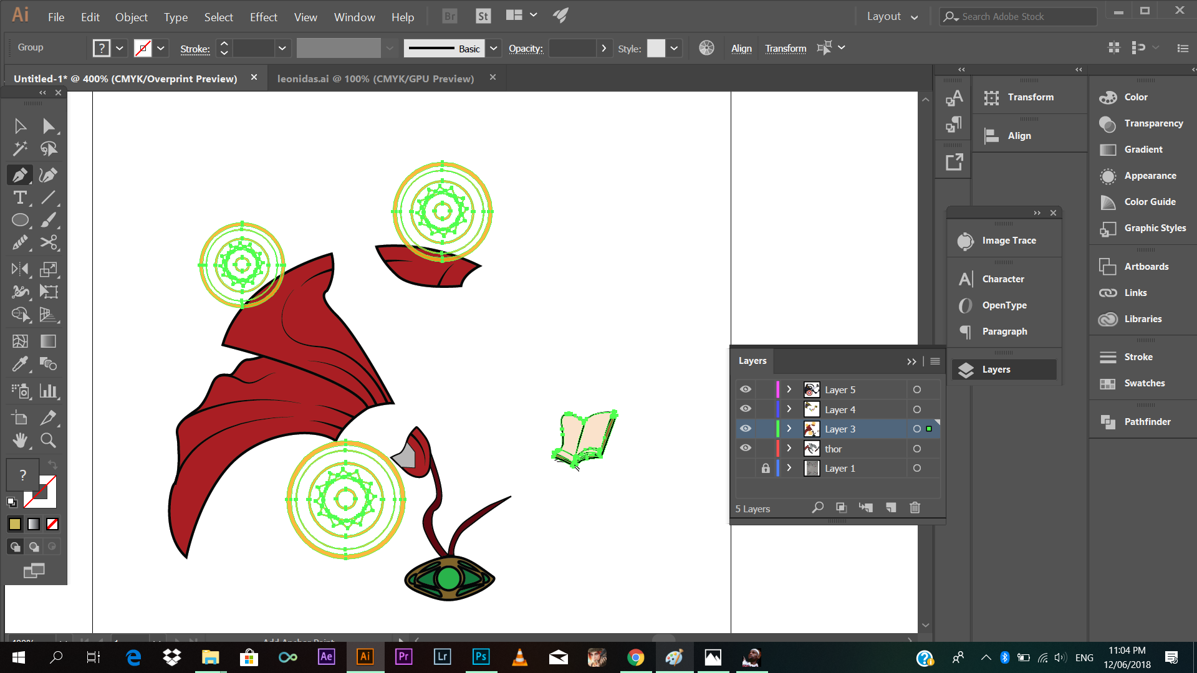Image resolution: width=1197 pixels, height=673 pixels.
Task: Open the Layout workspace dropdown
Action: pos(892,17)
